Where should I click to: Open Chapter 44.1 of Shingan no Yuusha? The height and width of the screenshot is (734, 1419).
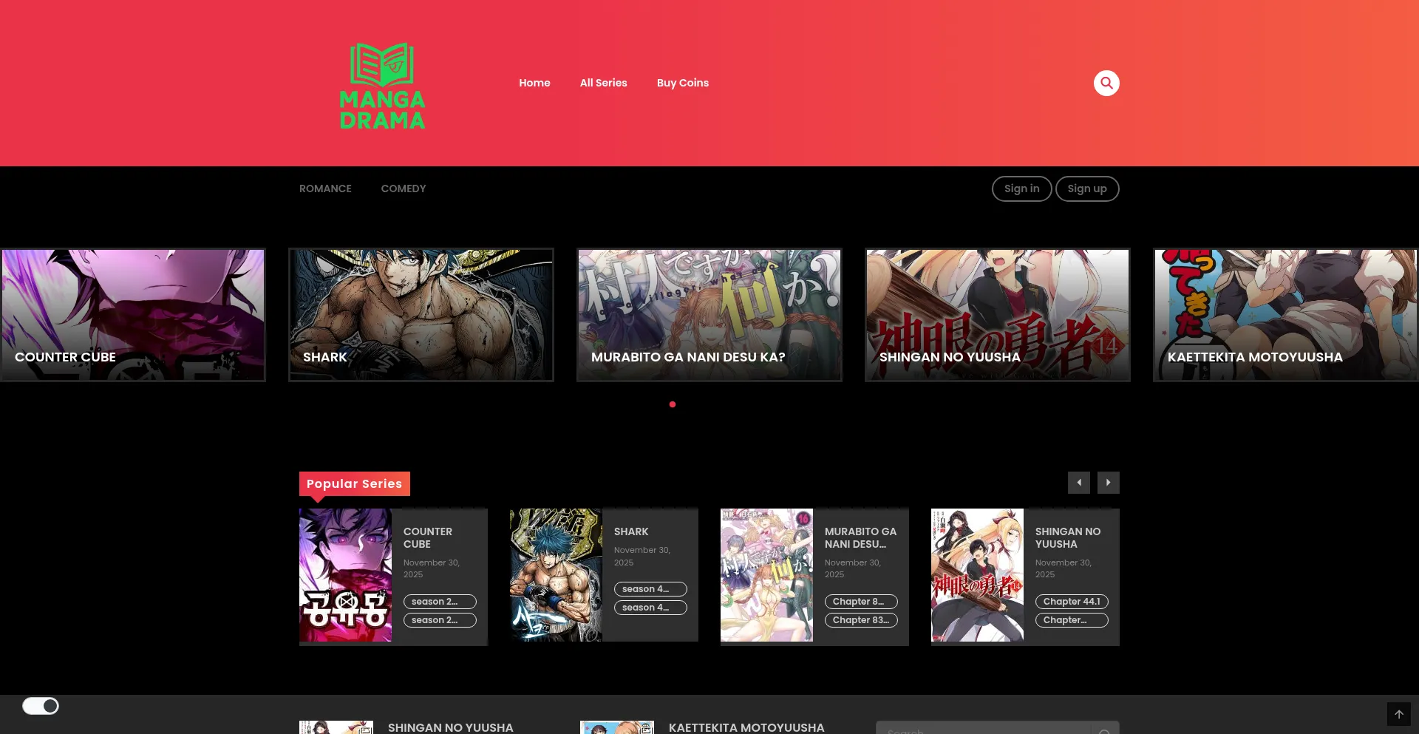[x=1071, y=602]
